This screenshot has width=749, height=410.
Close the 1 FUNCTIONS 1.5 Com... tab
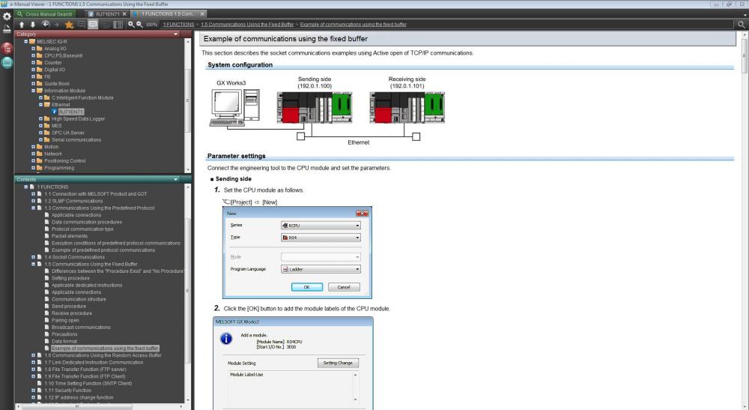pos(202,14)
